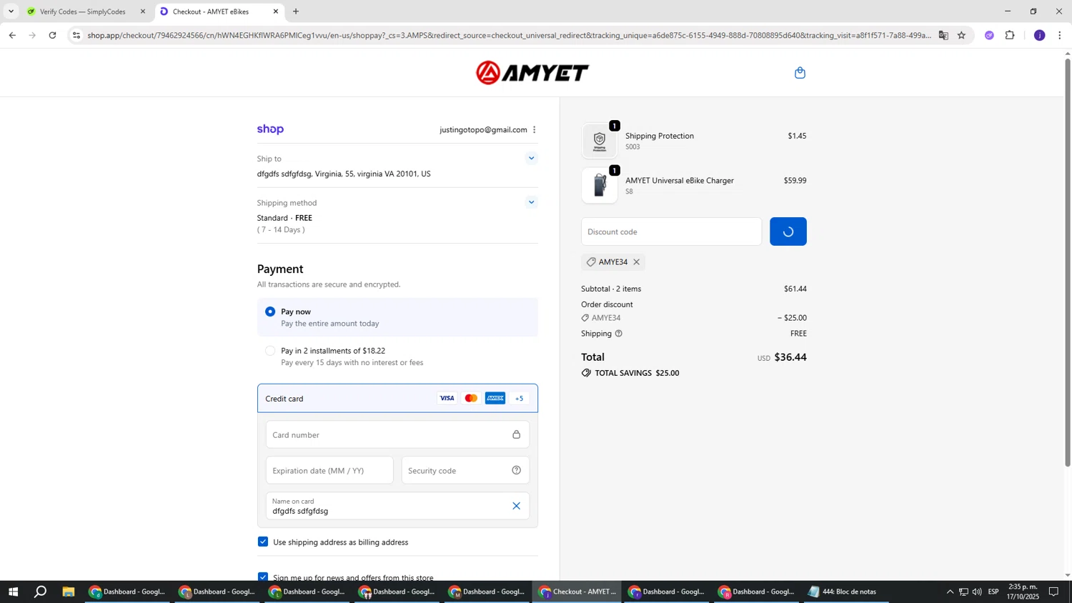Open the network tray icon

[963, 592]
